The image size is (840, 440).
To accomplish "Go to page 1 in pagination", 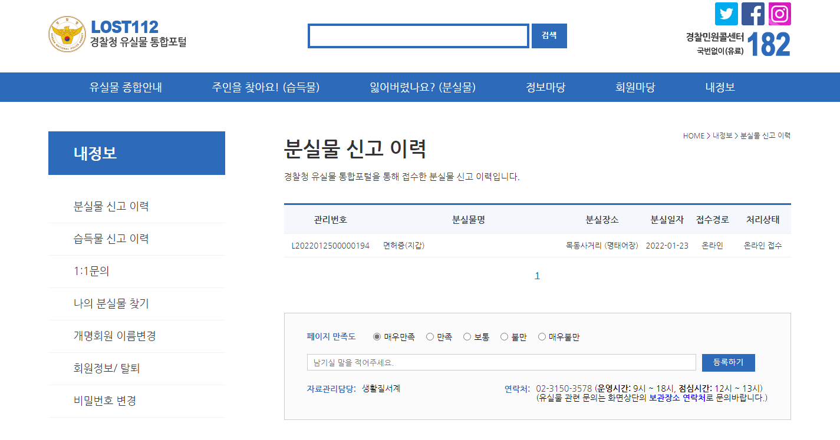I will coord(537,276).
